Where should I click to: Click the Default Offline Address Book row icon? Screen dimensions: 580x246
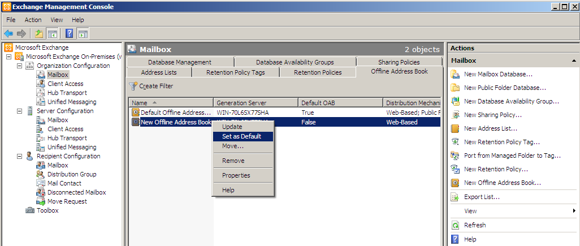coord(136,113)
